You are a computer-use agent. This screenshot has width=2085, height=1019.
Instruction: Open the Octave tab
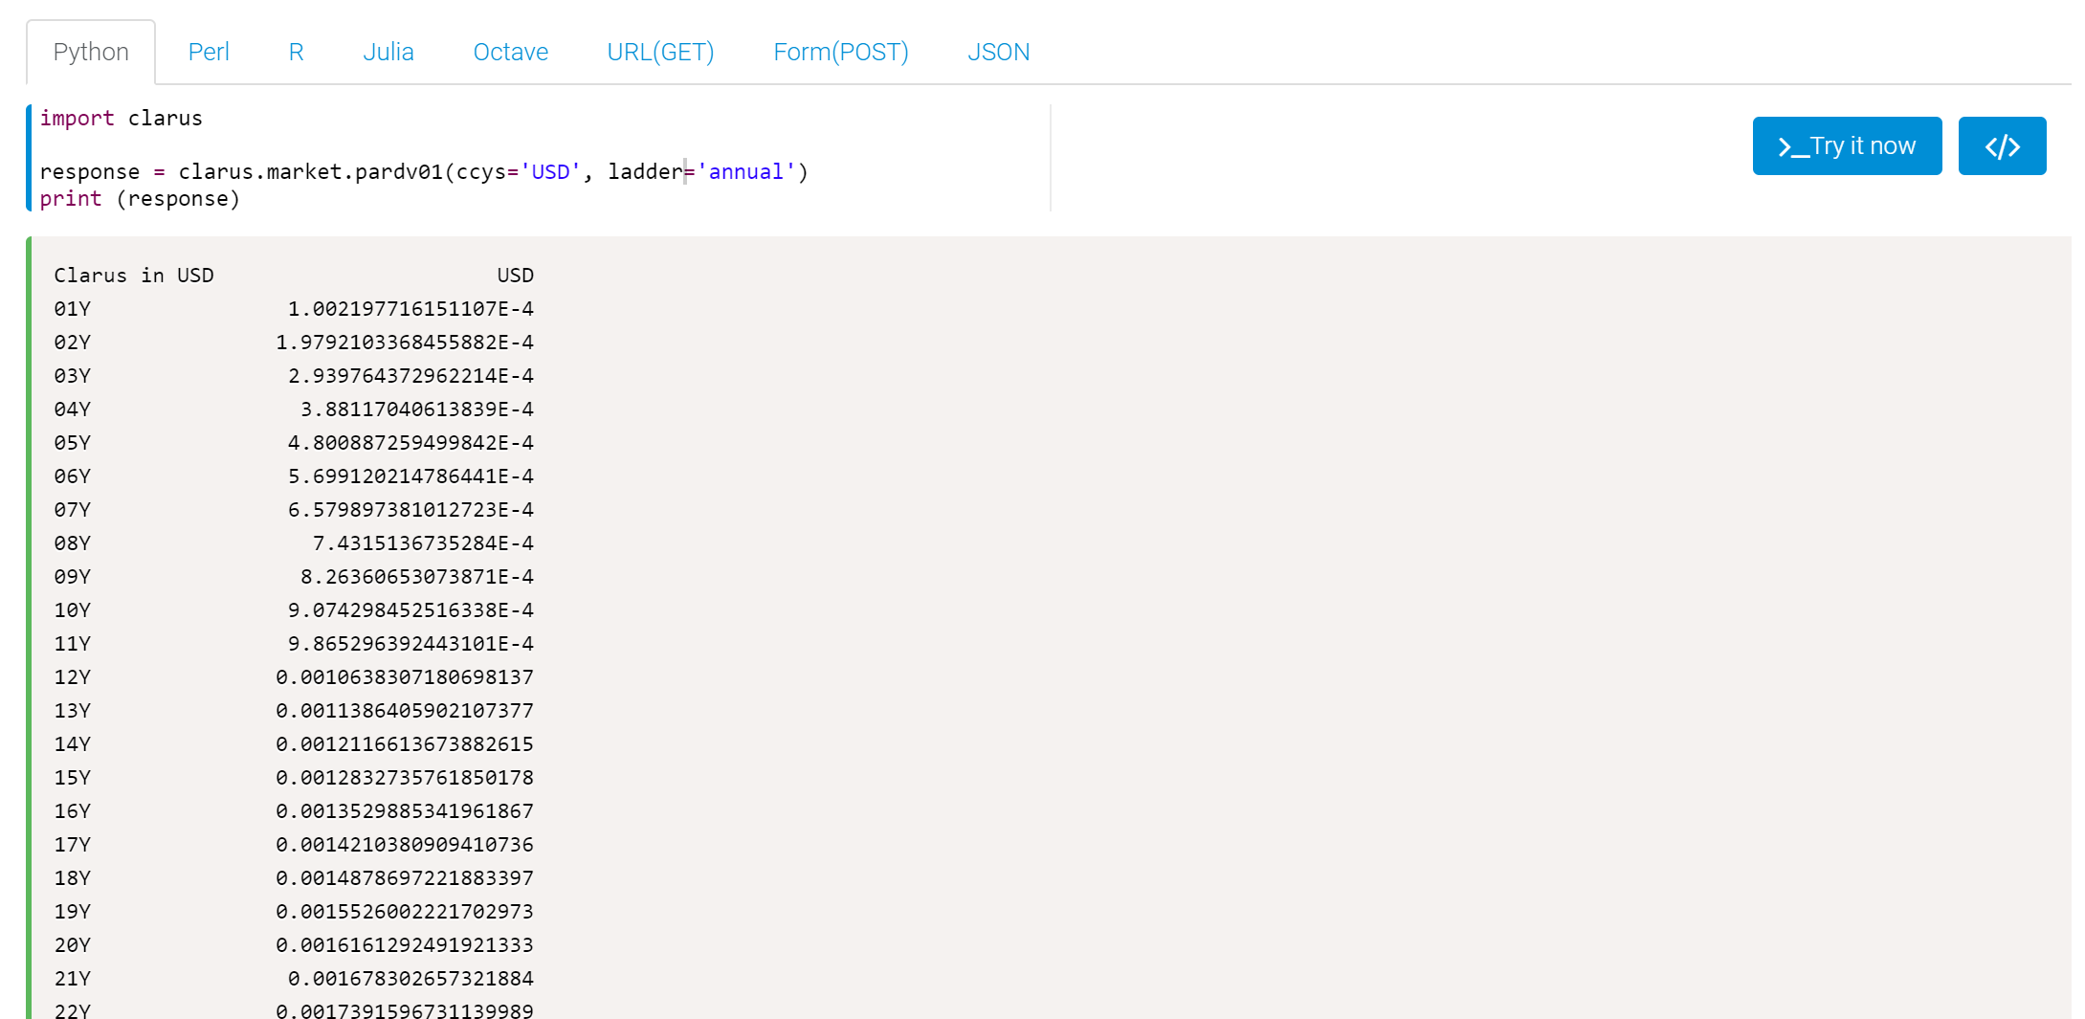(x=511, y=52)
